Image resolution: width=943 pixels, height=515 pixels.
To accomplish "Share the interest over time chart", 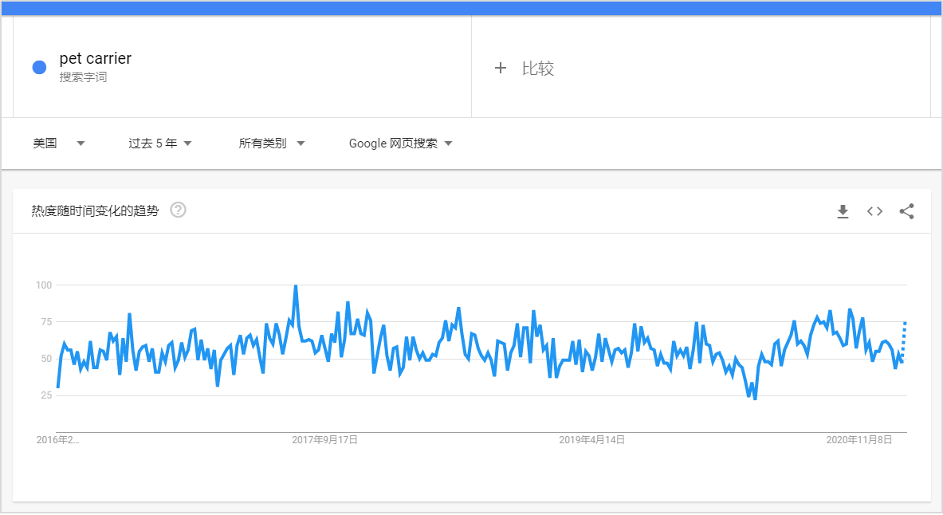I will click(x=906, y=211).
